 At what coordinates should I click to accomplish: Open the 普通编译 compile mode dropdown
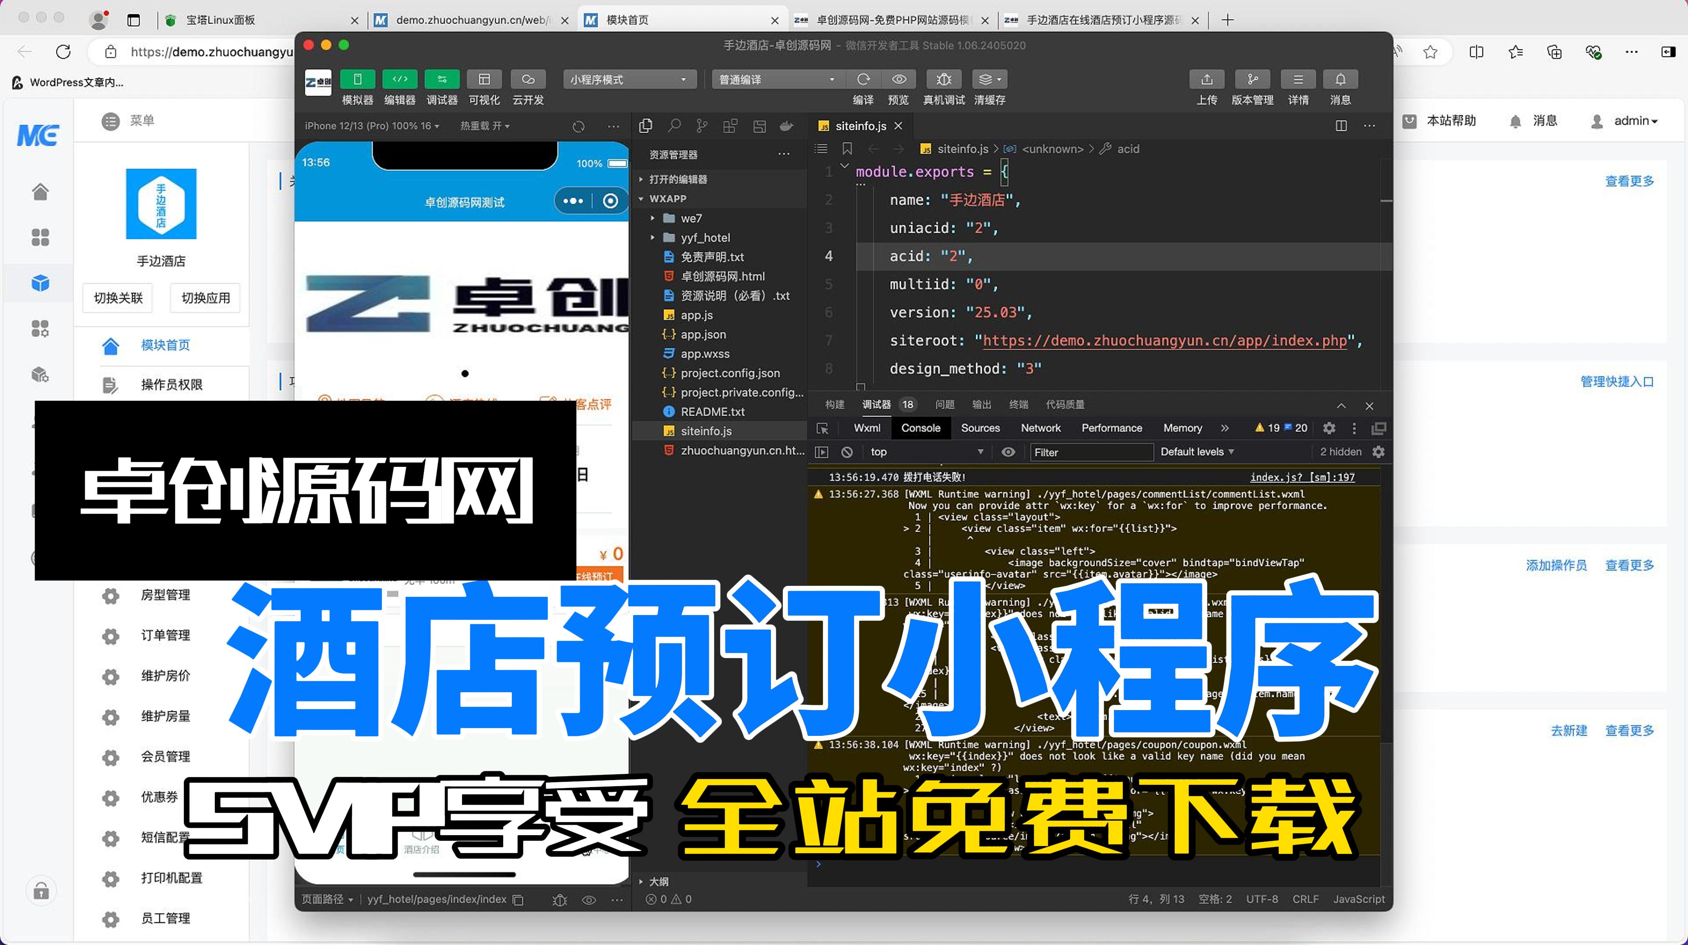pos(777,79)
